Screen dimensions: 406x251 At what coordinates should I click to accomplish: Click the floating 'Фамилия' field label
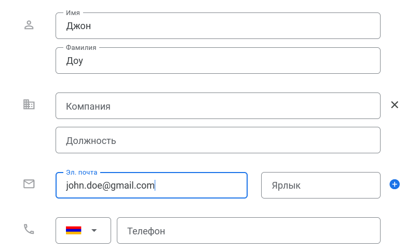(x=81, y=47)
